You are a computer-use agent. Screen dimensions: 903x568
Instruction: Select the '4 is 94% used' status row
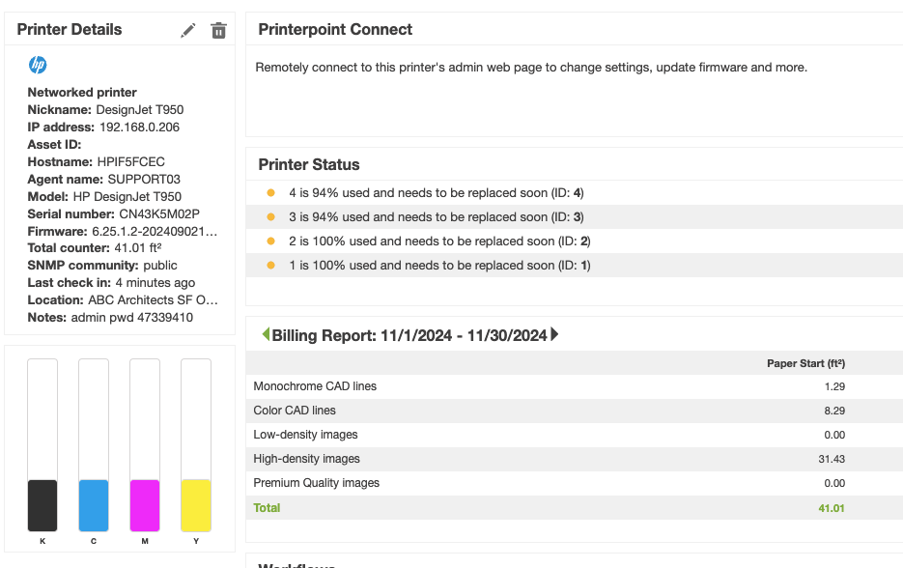click(575, 193)
